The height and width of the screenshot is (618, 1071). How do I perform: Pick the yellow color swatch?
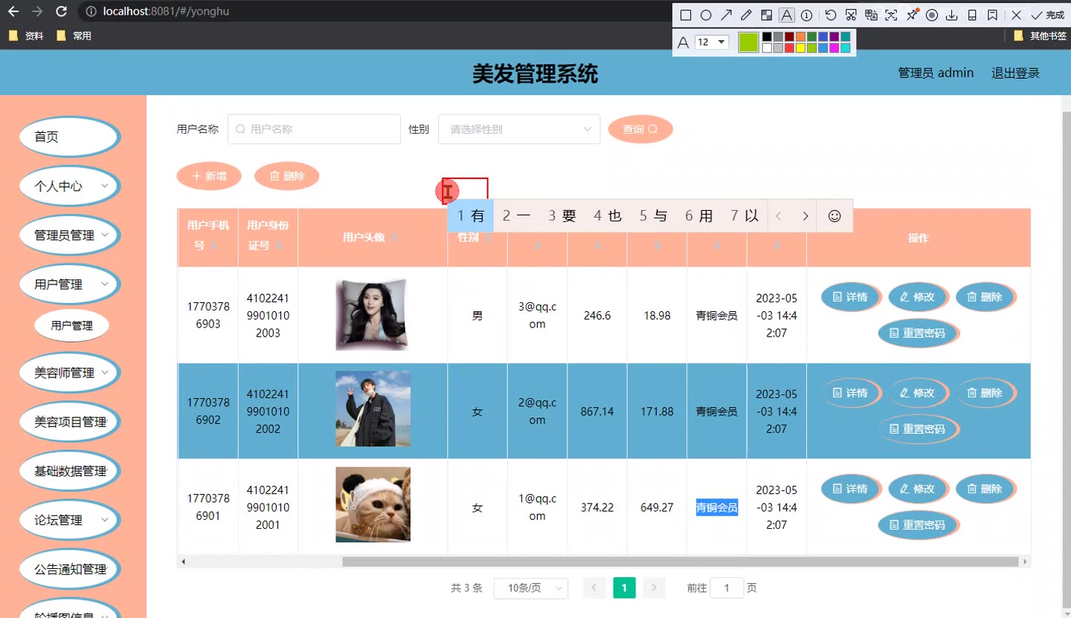pos(800,48)
